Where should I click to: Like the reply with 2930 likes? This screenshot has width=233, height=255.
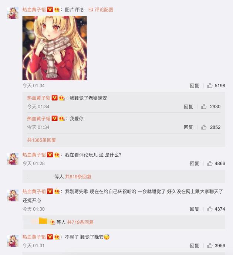pos(204,106)
